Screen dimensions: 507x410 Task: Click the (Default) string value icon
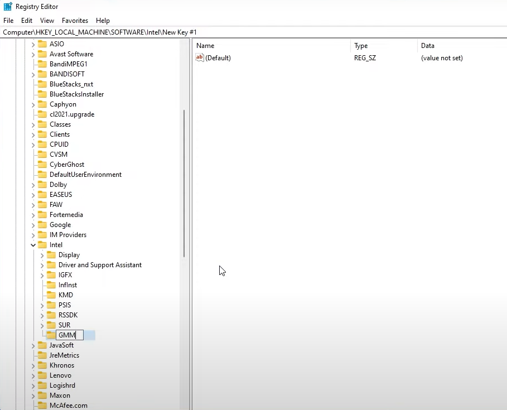click(200, 58)
